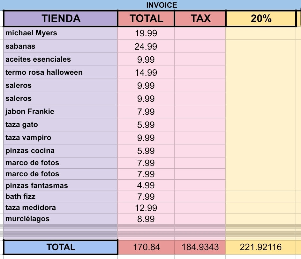Click the sum total 170.84 cell

146,247
